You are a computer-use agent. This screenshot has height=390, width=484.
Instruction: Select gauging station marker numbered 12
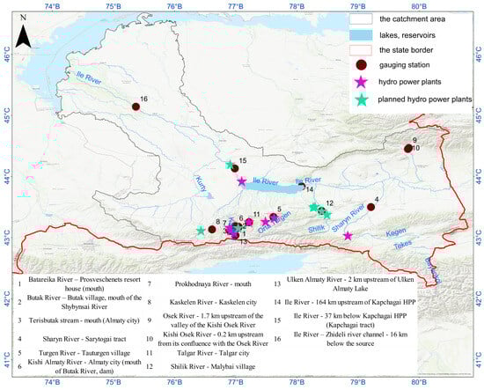coord(321,211)
